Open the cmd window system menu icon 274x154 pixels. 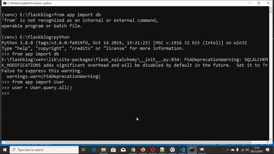tap(5, 3)
